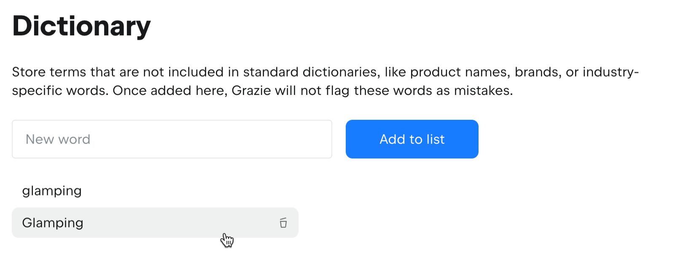Click the 'Glamping' label in the hovered row
Image resolution: width=678 pixels, height=253 pixels.
point(53,223)
